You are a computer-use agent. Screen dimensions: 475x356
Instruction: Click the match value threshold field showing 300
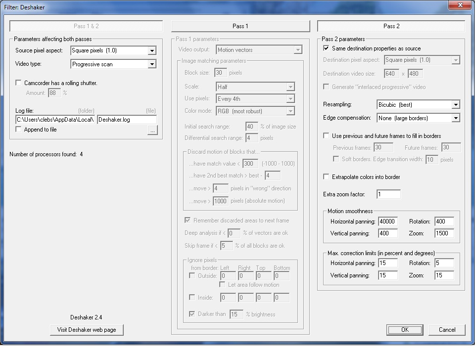point(250,164)
